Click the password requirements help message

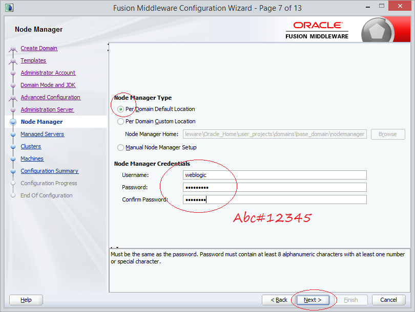[258, 258]
